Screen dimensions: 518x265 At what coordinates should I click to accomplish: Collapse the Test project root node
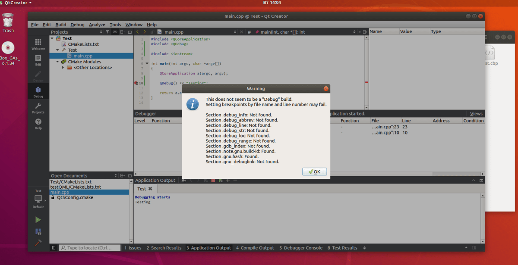(x=53, y=38)
